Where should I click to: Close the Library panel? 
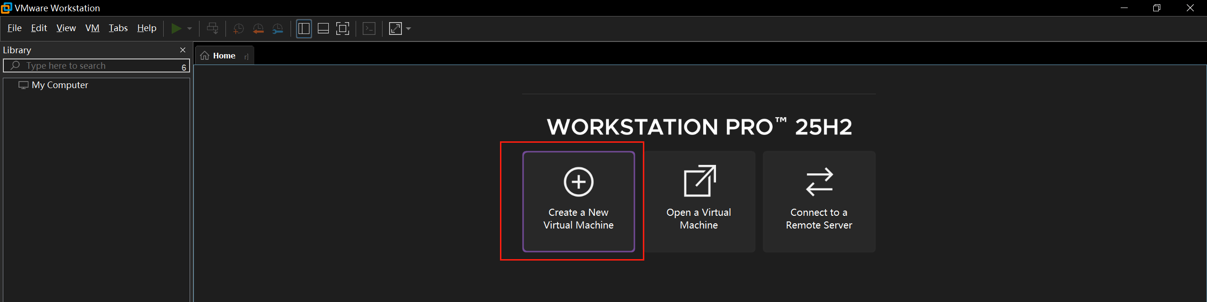[183, 50]
